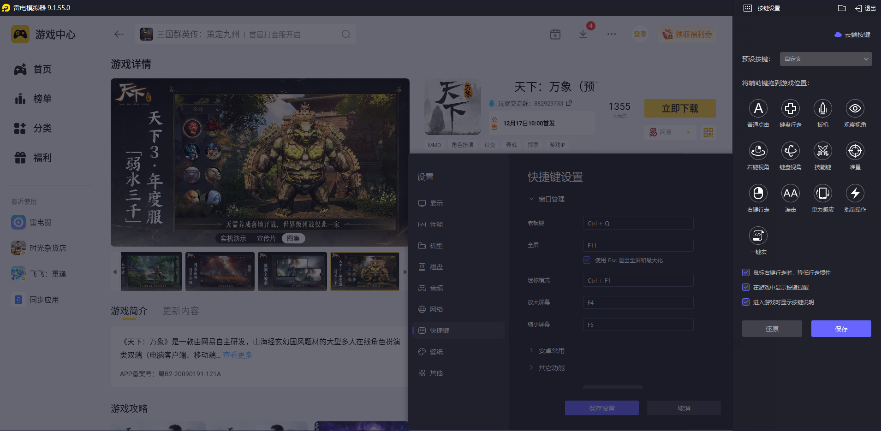Open 首页 in sidebar
This screenshot has width=881, height=431.
(33, 69)
